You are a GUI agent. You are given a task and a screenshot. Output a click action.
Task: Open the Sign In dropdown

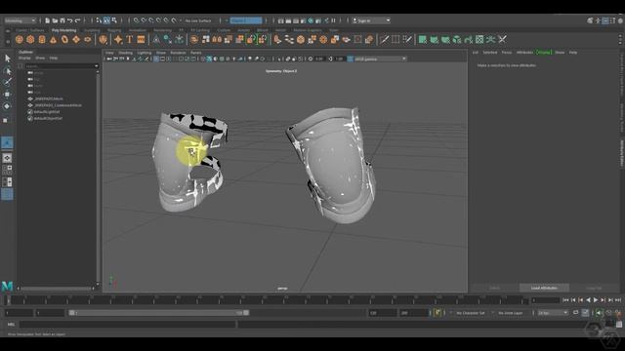click(x=371, y=20)
